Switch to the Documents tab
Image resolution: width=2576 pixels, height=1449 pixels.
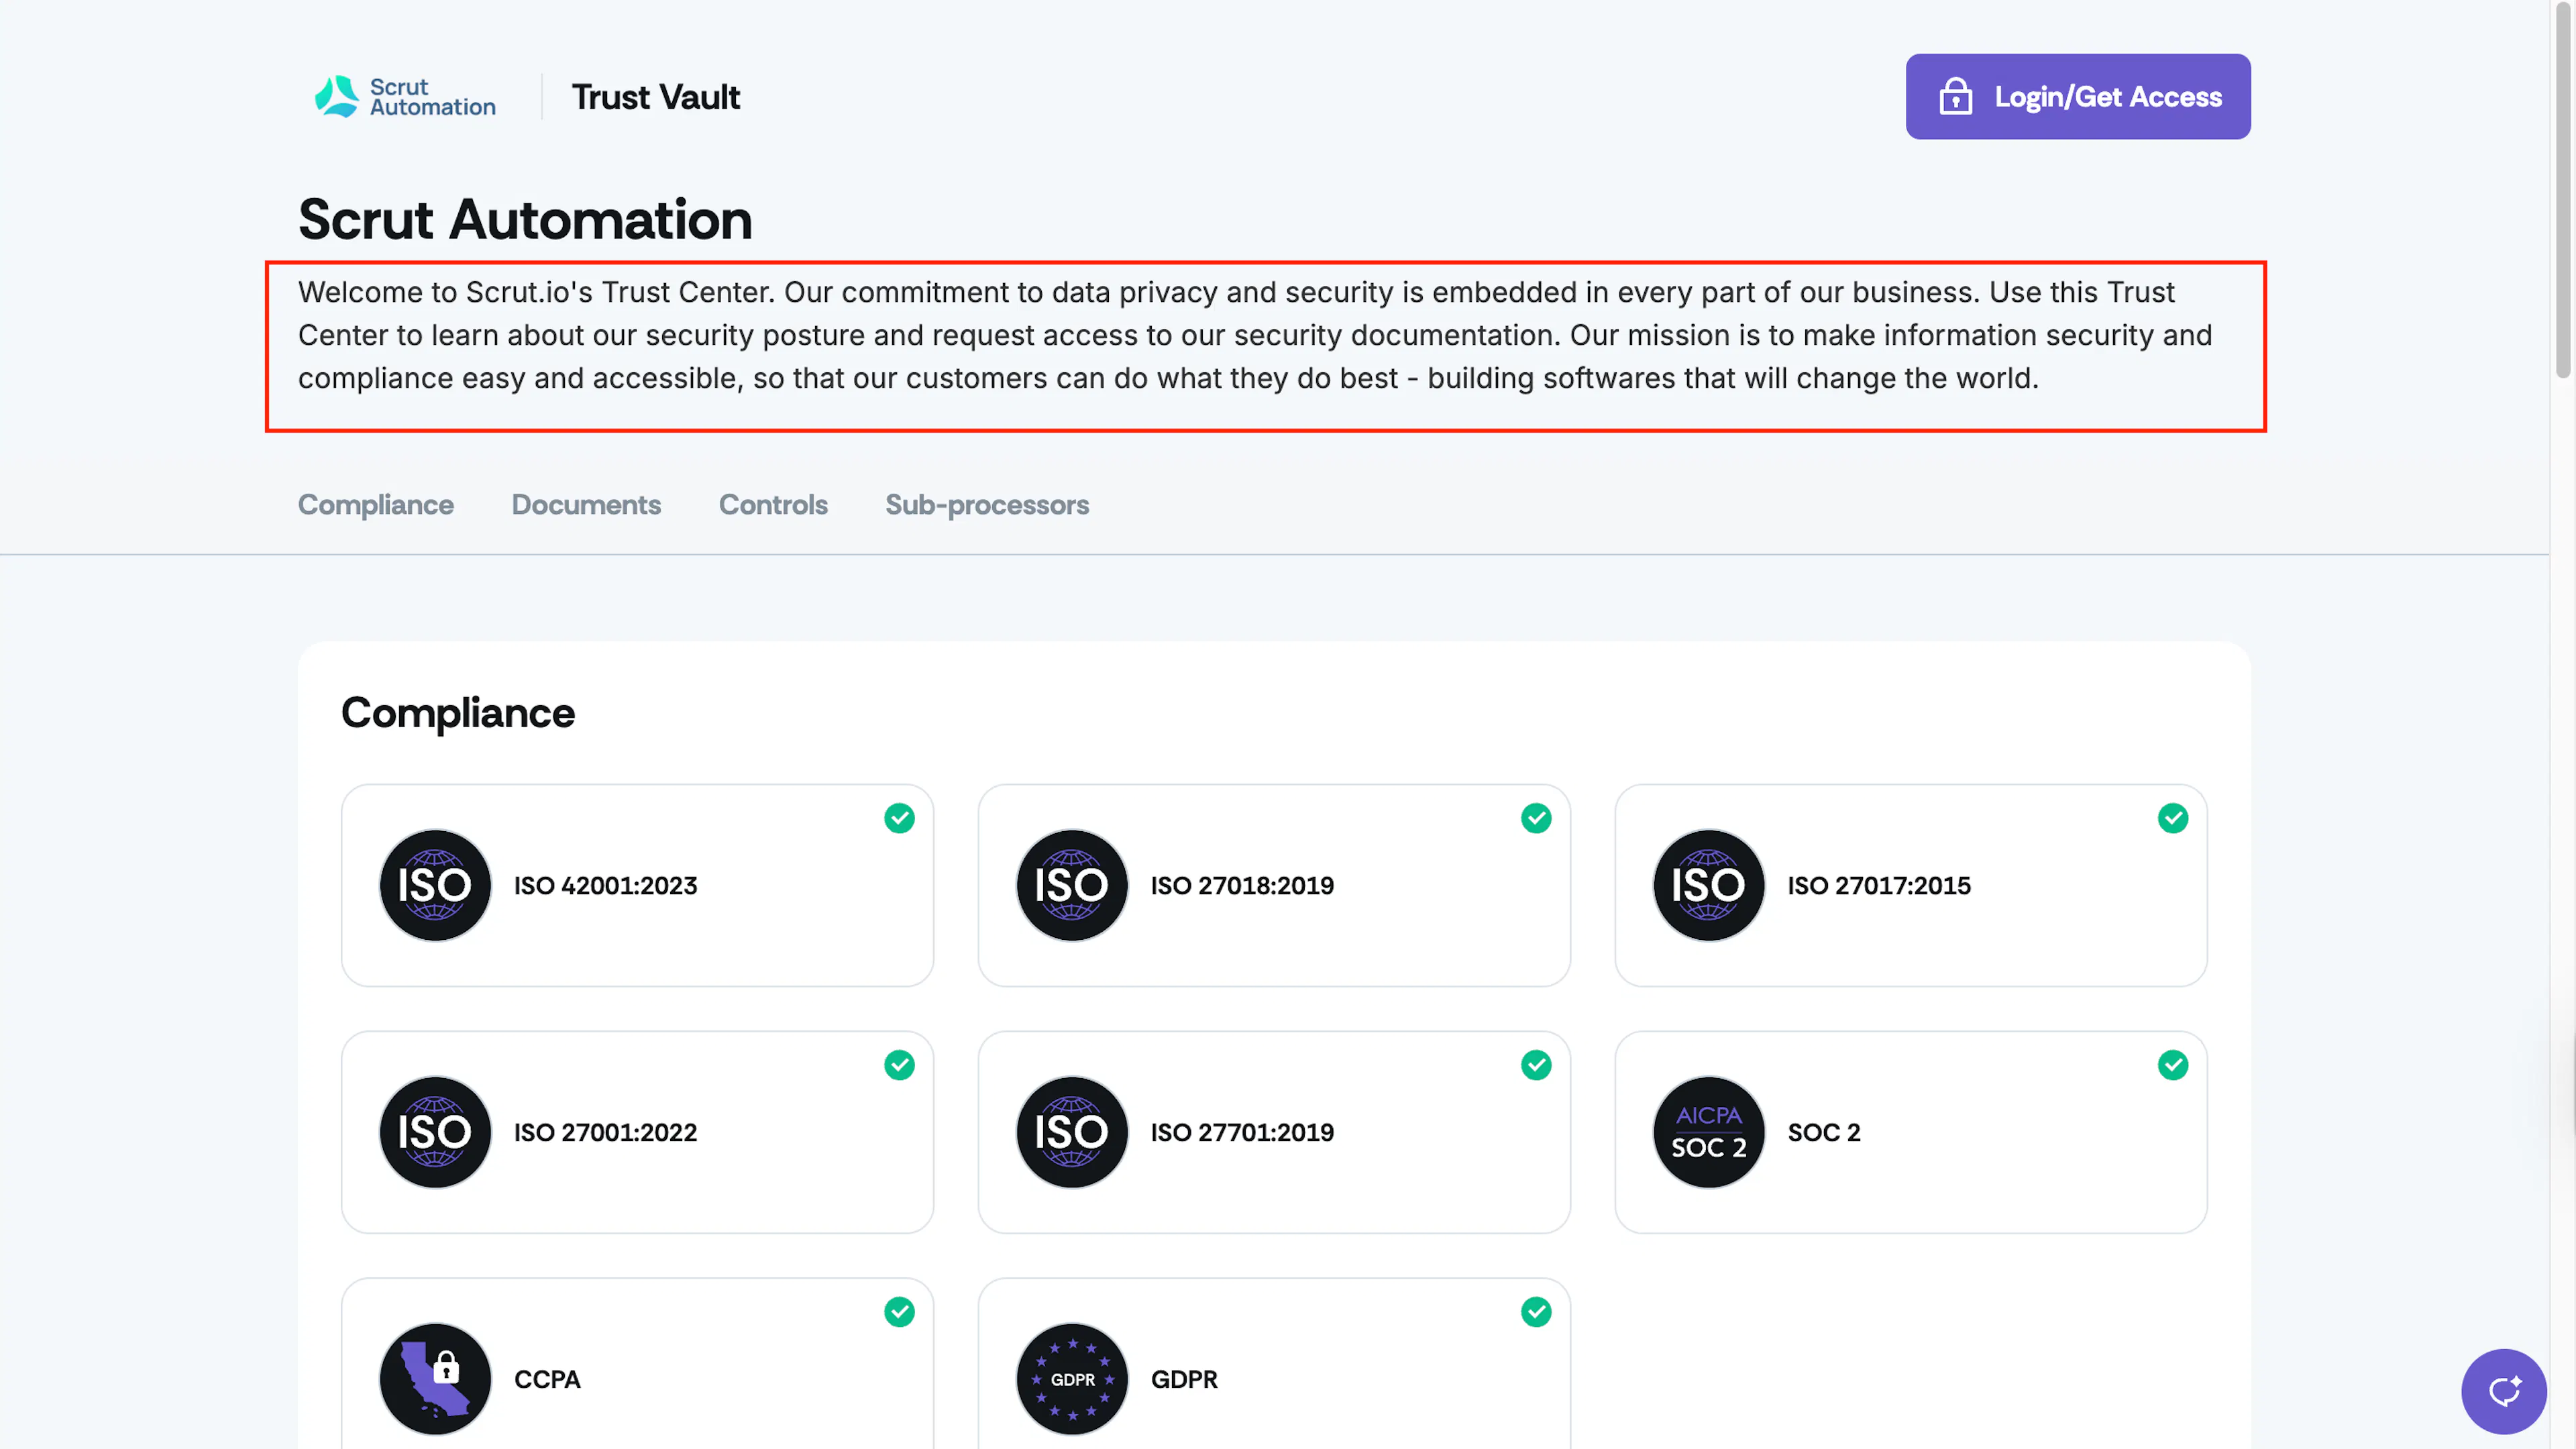click(x=586, y=505)
